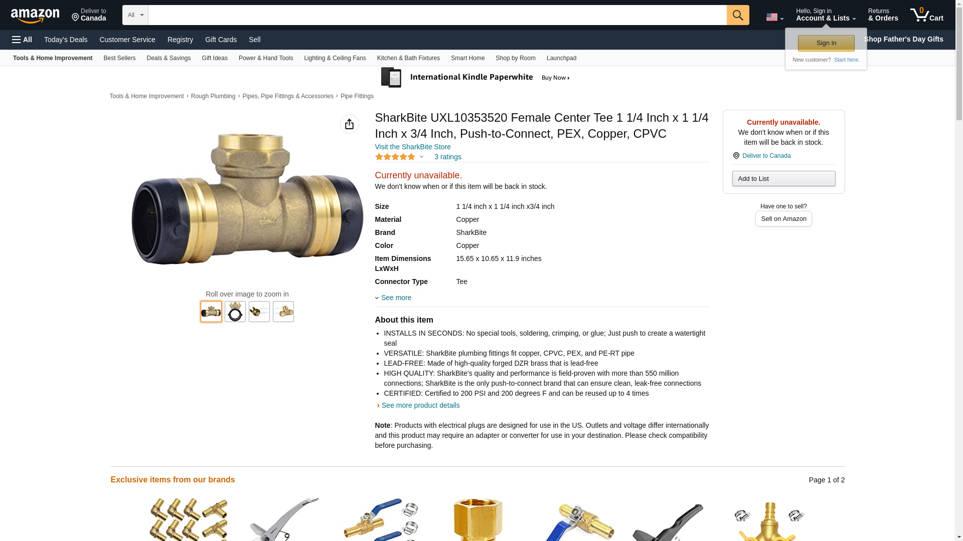This screenshot has width=963, height=541.
Task: Click the US flag language selector
Action: [774, 17]
